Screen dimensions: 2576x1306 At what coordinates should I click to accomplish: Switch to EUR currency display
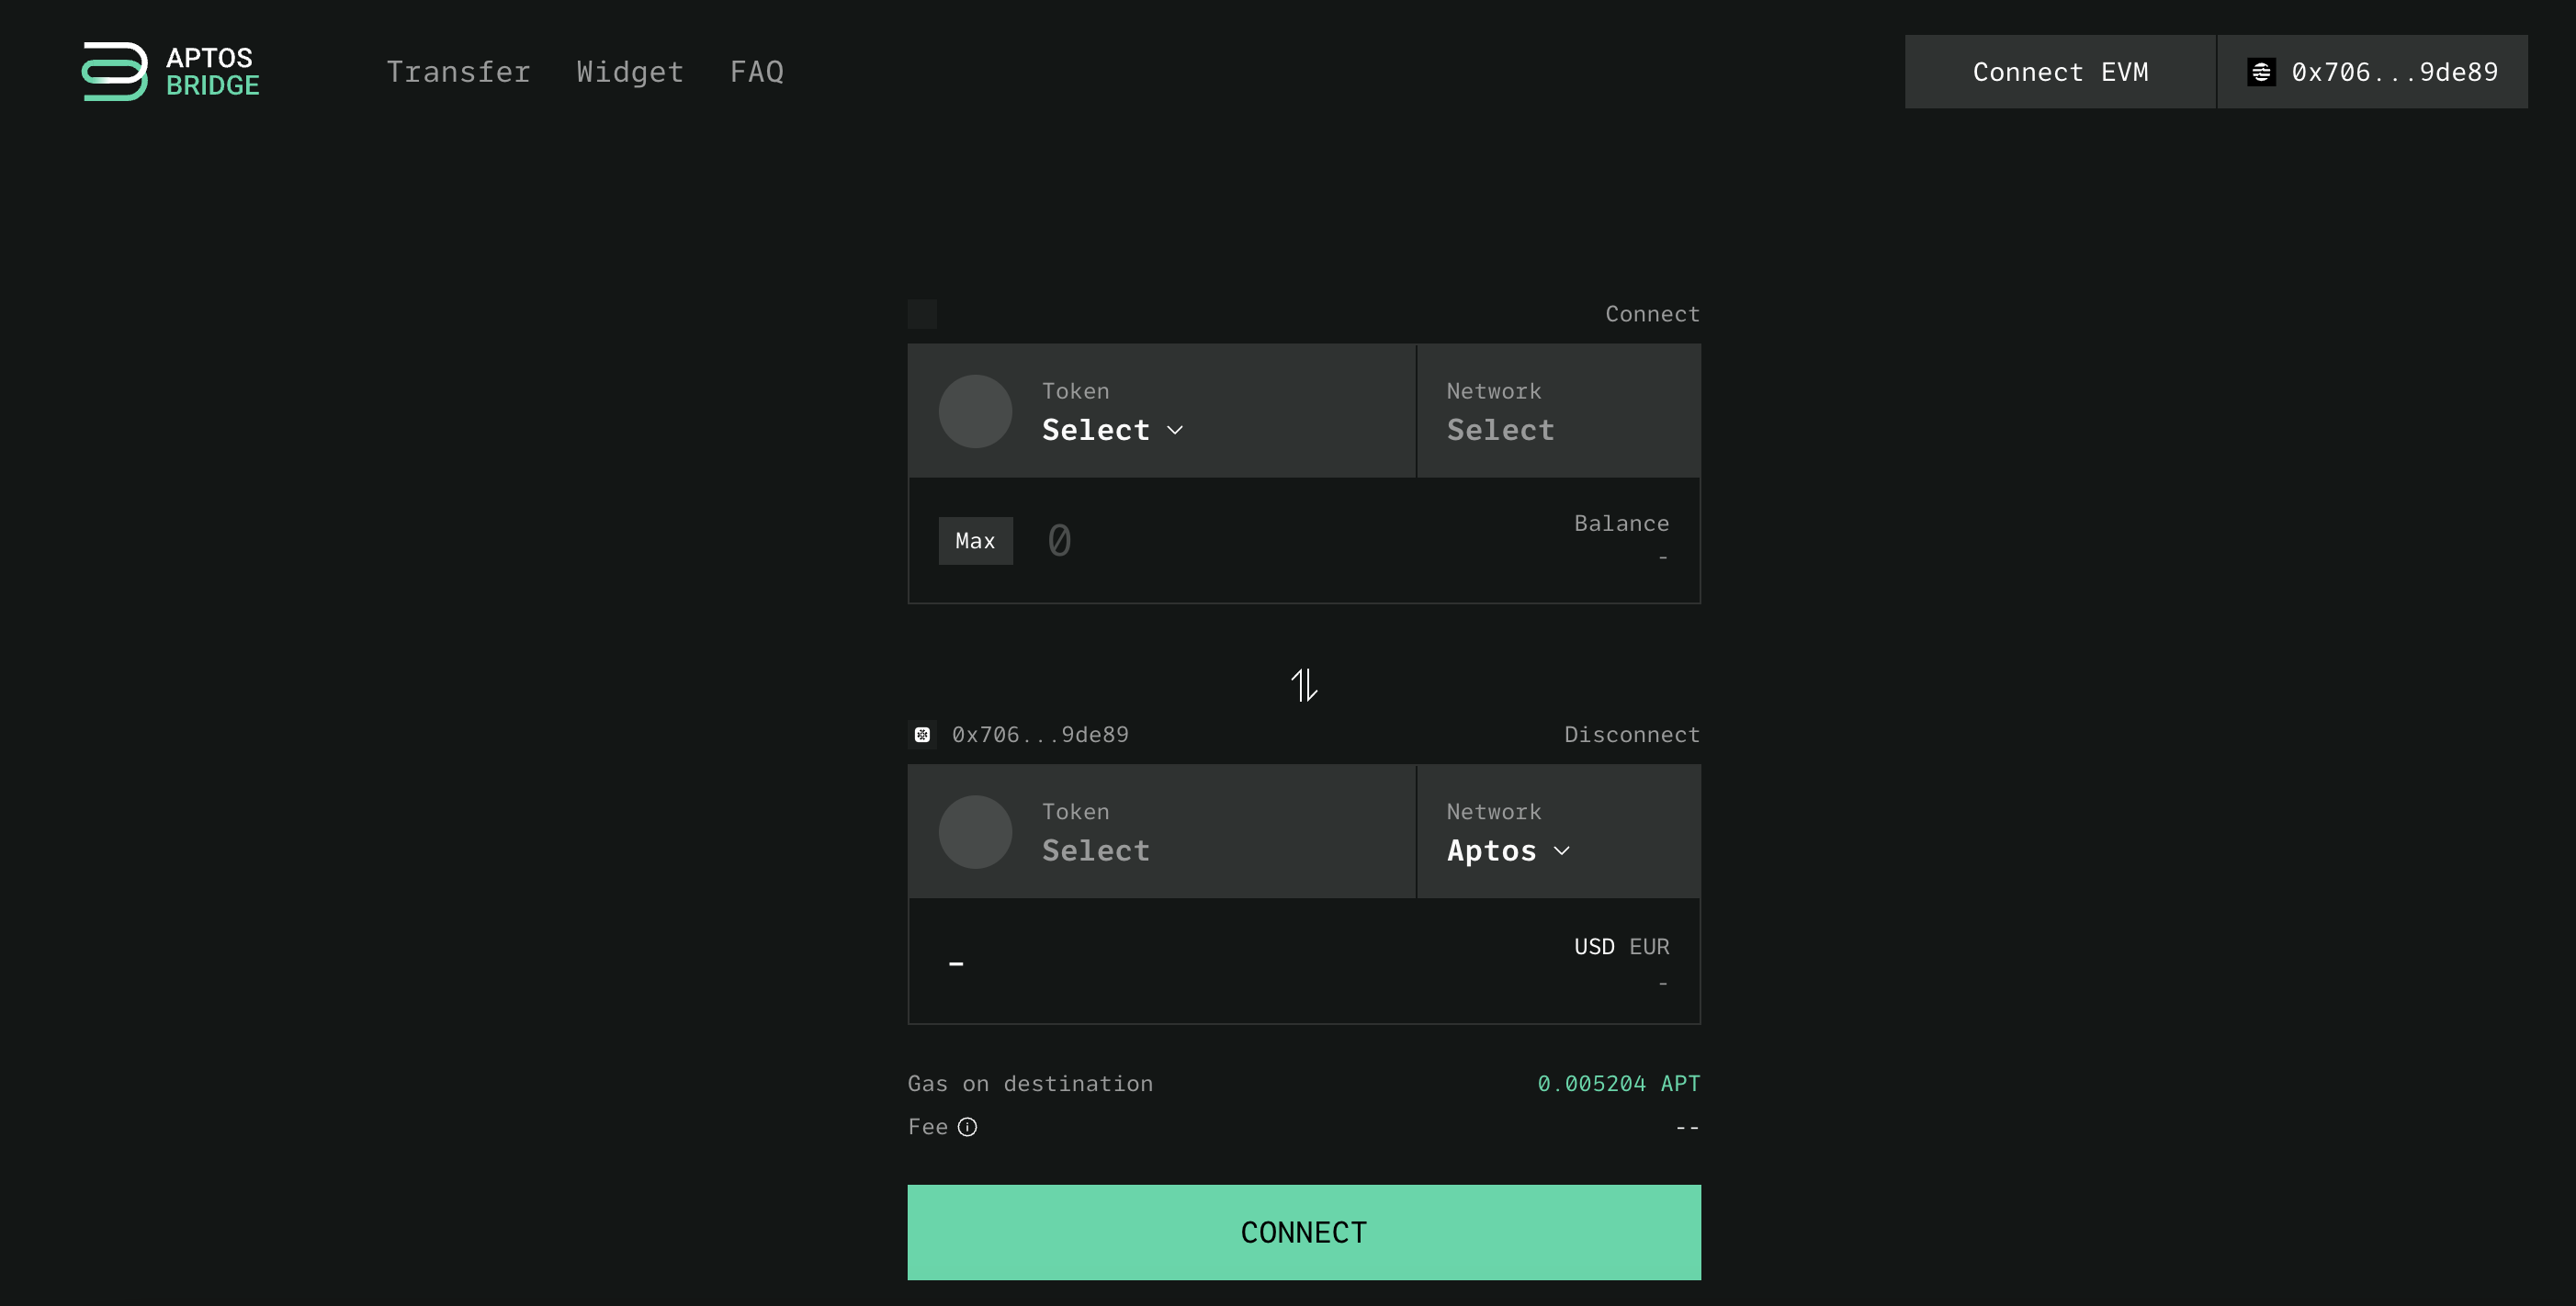[x=1650, y=946]
